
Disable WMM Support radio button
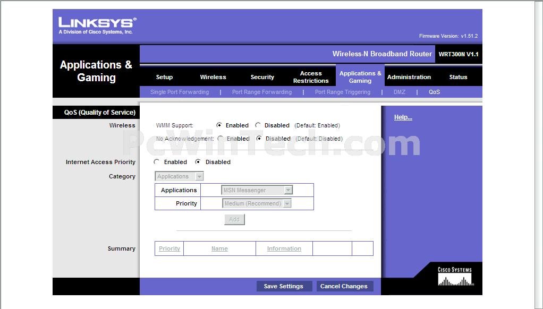pyautogui.click(x=258, y=125)
